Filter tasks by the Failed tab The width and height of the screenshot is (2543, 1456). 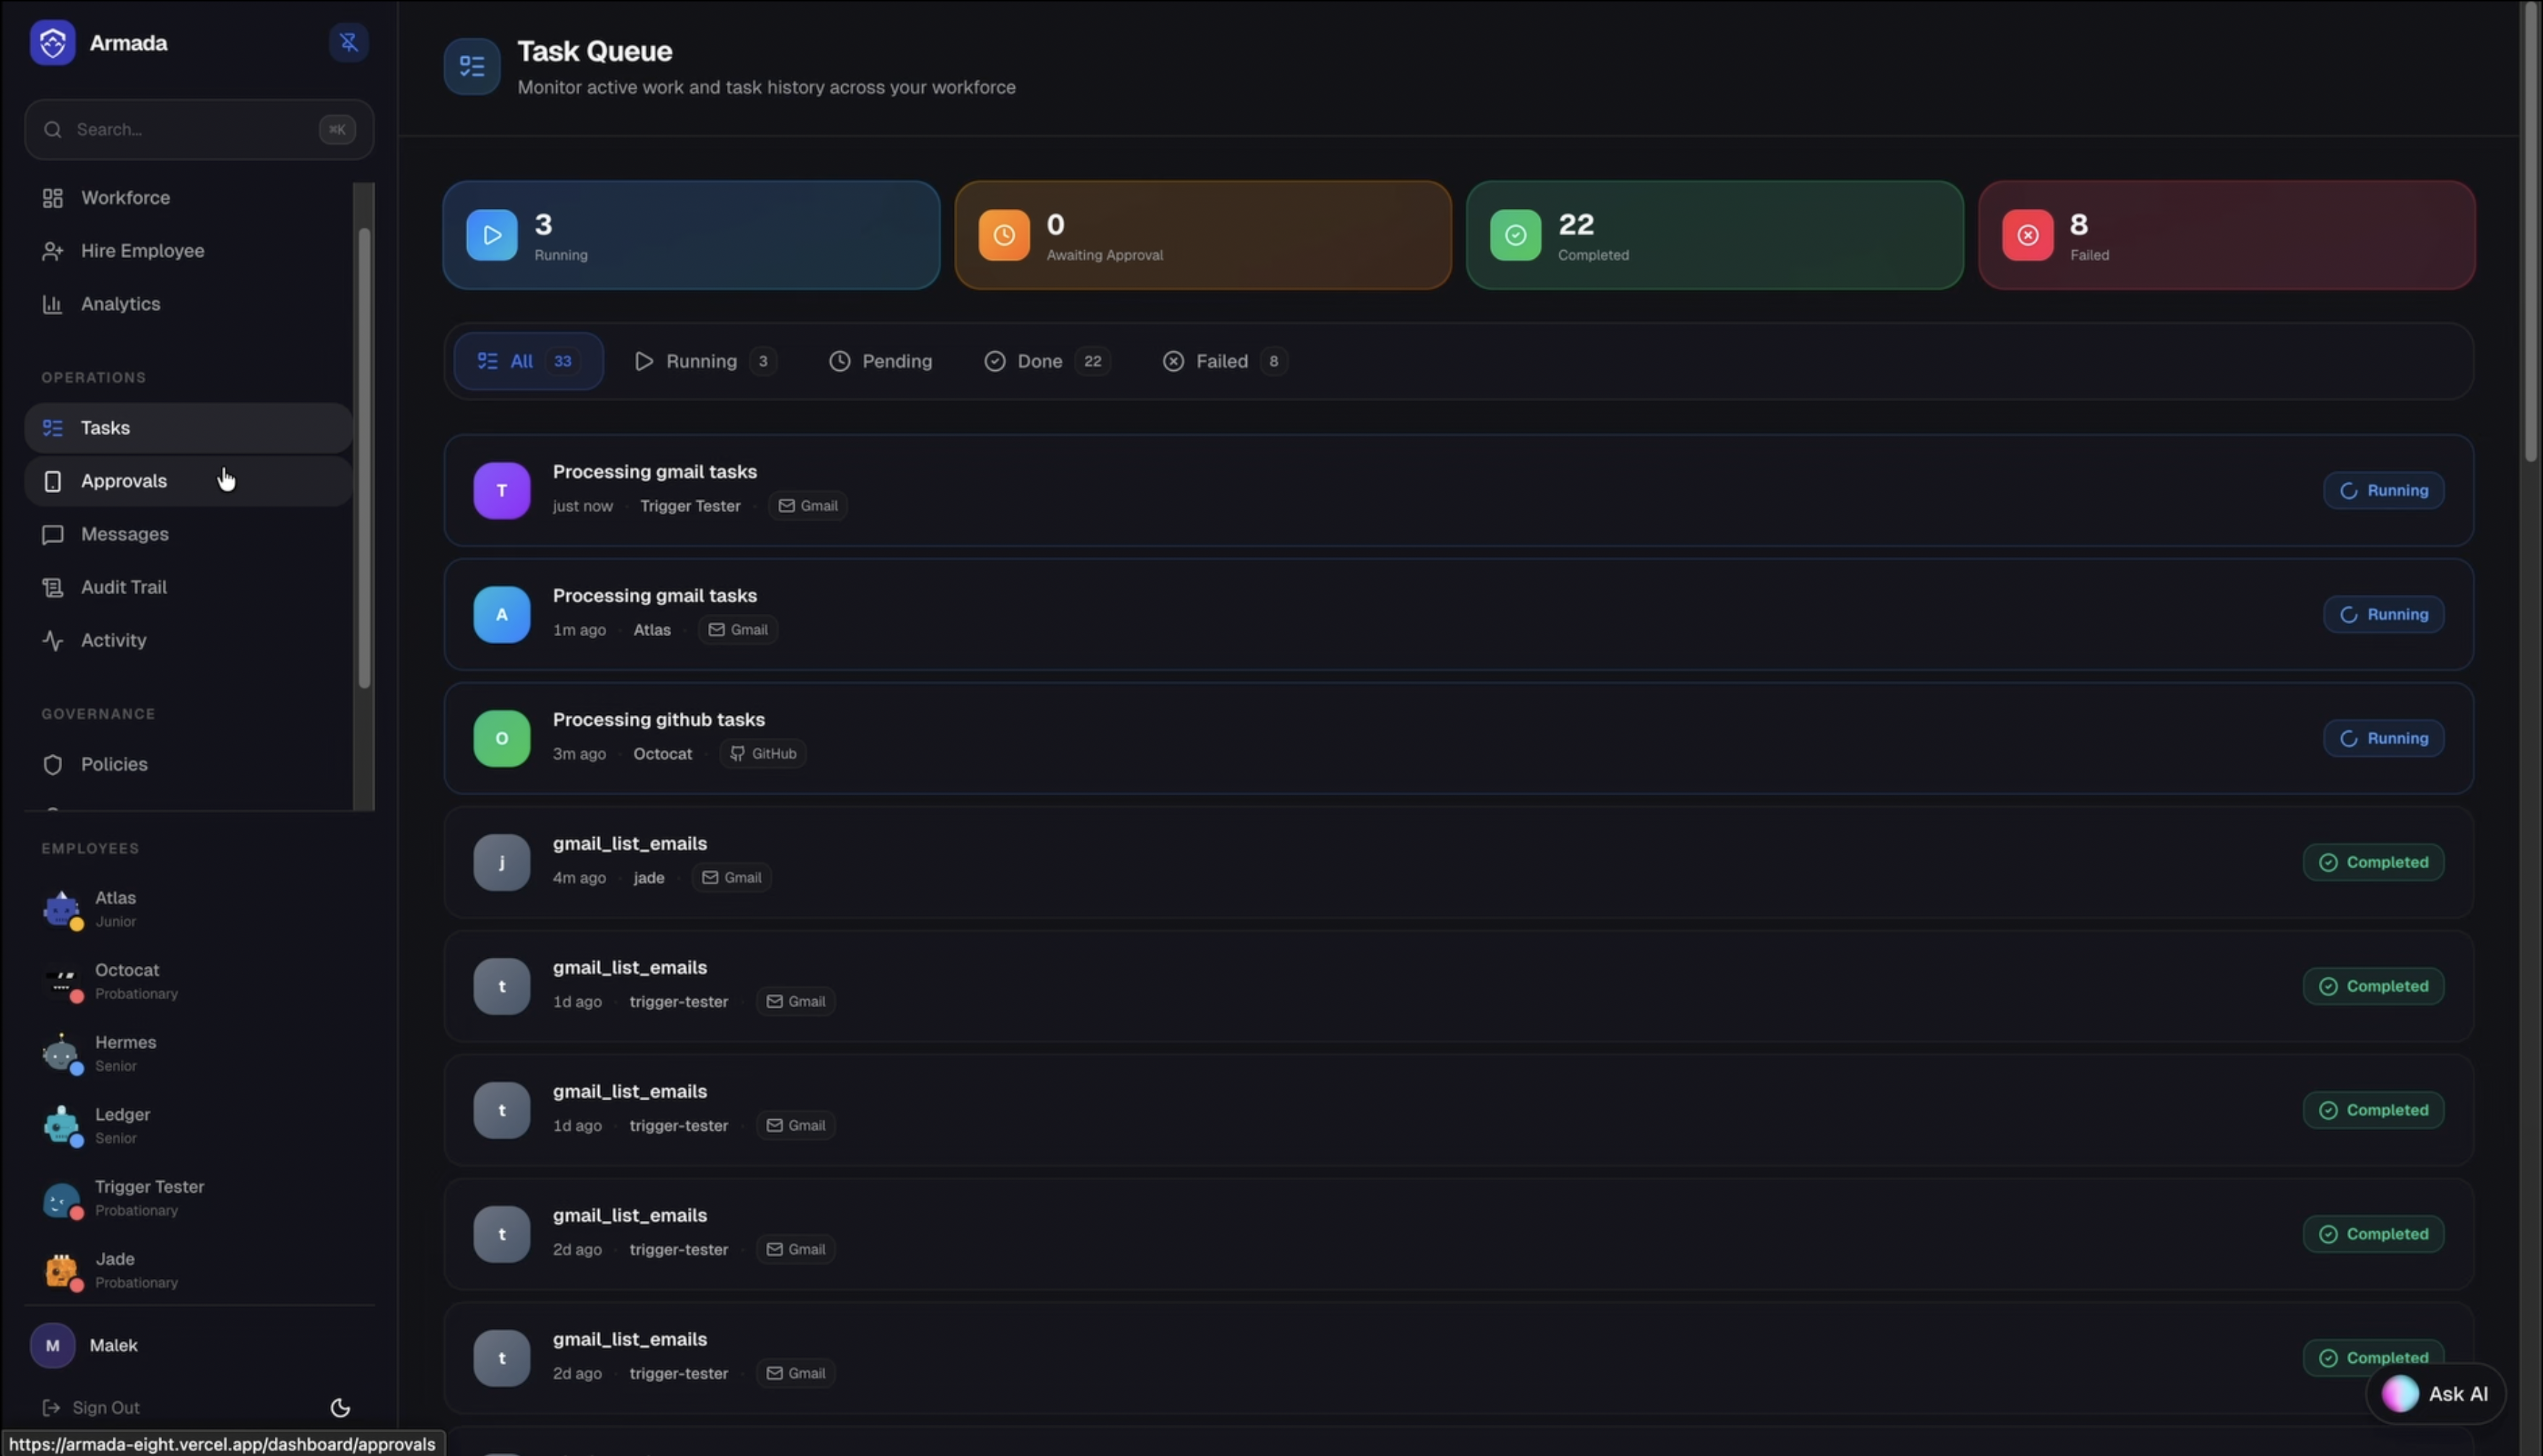click(1222, 361)
